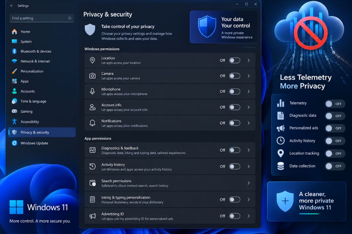Toggle the Account info switch
352x234 pixels.
pos(235,107)
